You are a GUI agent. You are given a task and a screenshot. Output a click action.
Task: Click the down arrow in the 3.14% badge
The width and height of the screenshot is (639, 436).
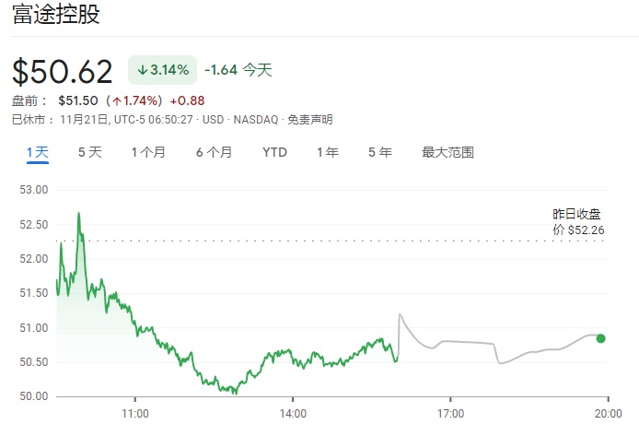[x=143, y=70]
